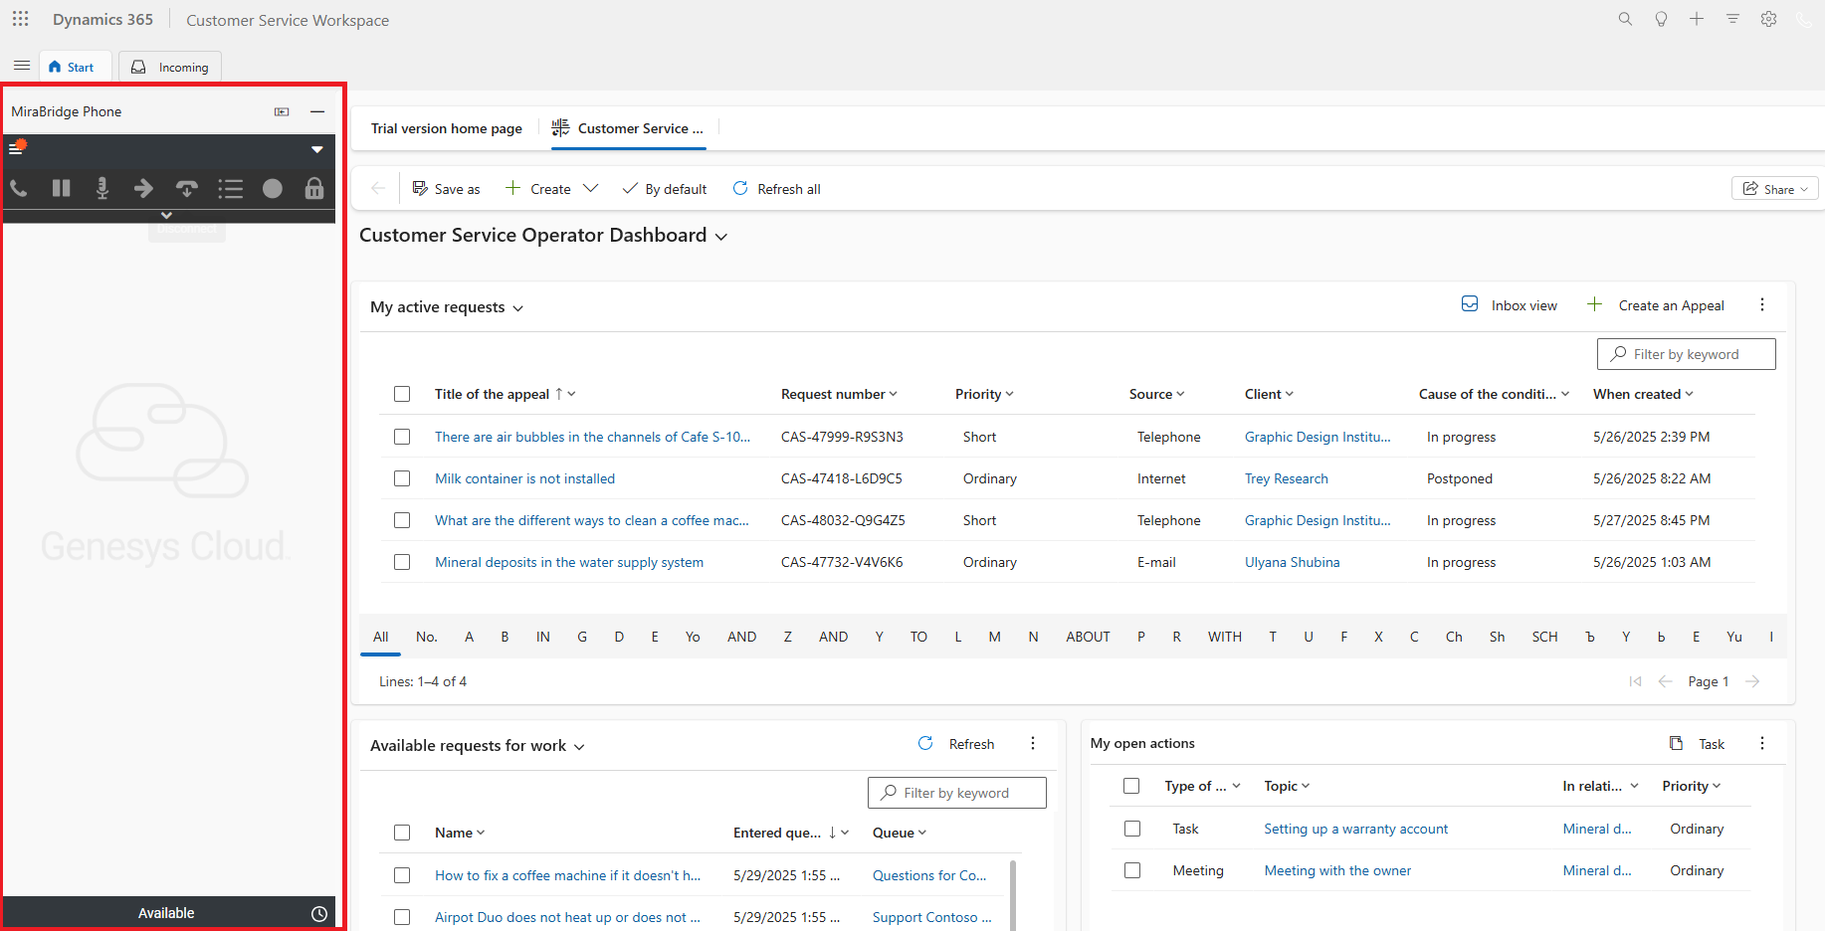
Task: Click the disconnect call icon
Action: coord(186,188)
